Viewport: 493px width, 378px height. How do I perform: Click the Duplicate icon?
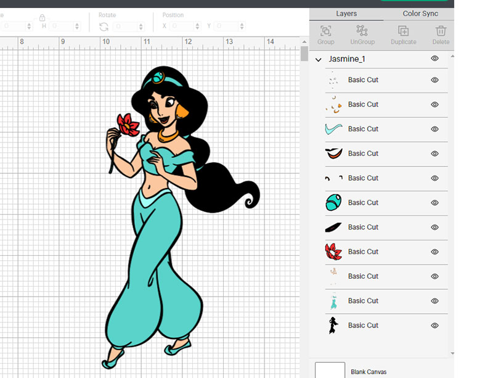[x=404, y=31]
